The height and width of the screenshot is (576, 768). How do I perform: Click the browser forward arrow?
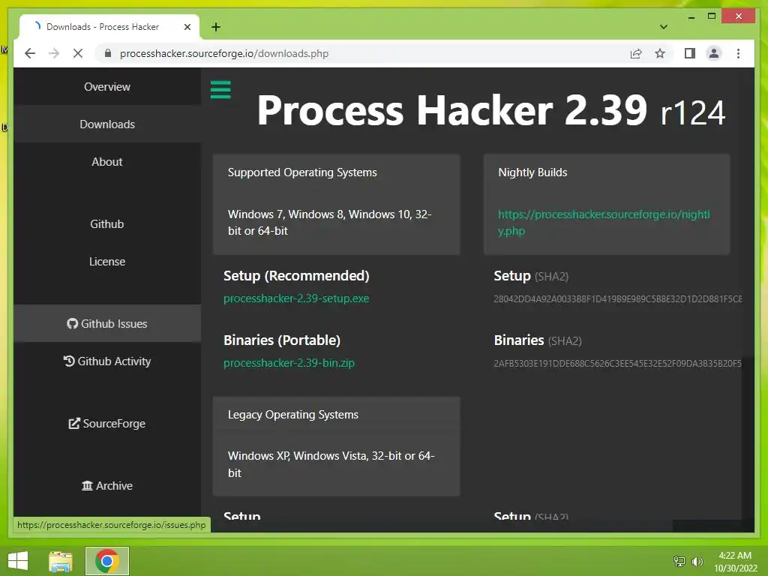coord(54,53)
